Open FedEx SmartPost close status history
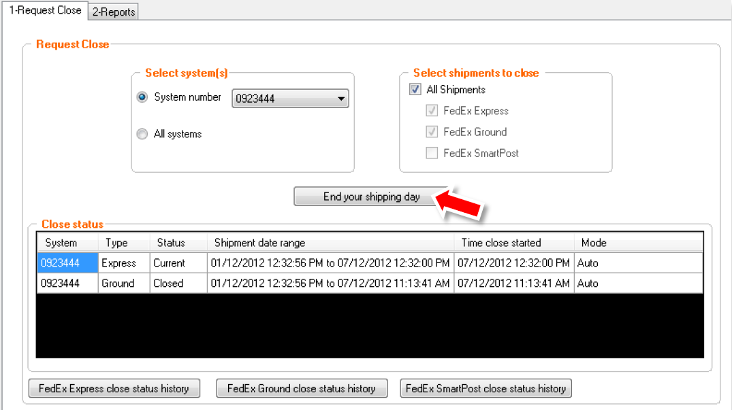 point(486,388)
